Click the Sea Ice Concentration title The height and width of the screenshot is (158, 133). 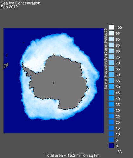(x=20, y=3)
